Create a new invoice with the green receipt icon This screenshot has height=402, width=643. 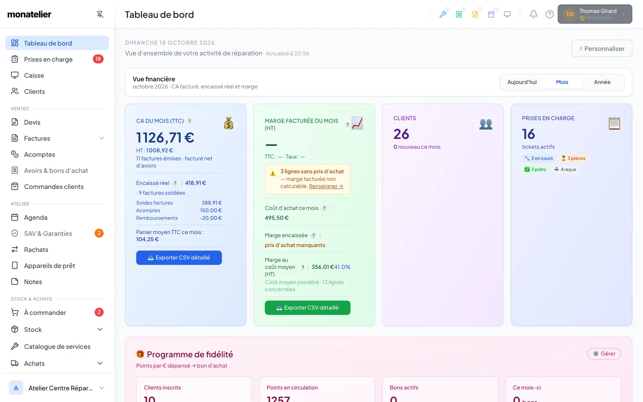pyautogui.click(x=459, y=14)
